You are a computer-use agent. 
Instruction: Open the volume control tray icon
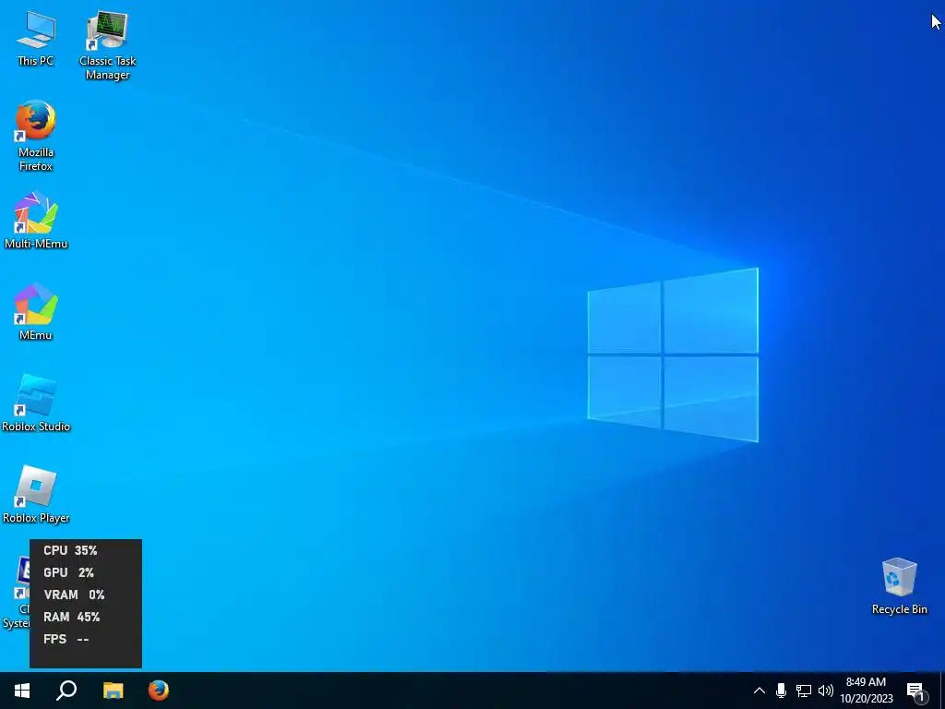826,691
